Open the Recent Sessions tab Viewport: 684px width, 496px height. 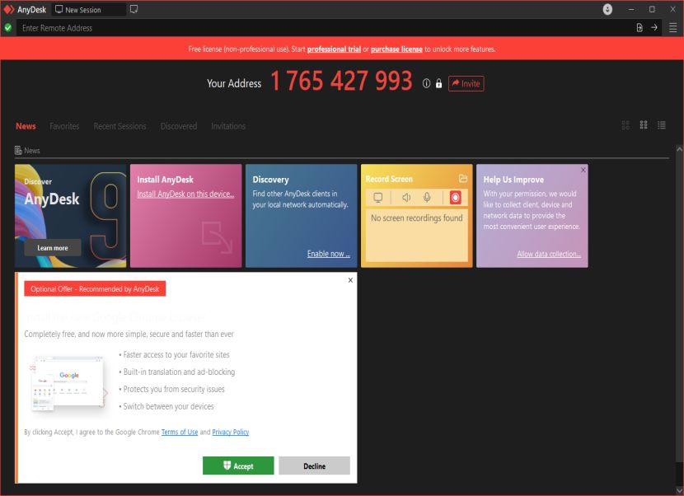tap(120, 126)
